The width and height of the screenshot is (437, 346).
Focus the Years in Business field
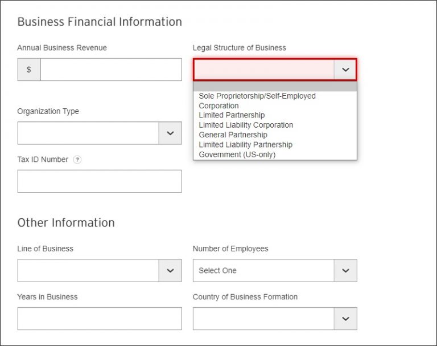click(x=100, y=319)
